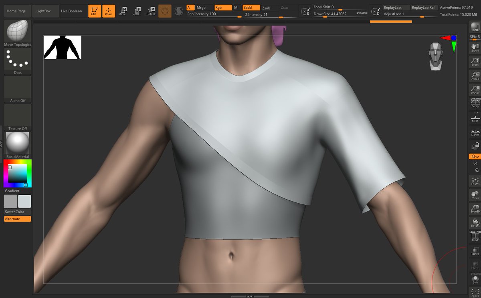Select the secondary color swatch
The height and width of the screenshot is (298, 481).
coord(10,201)
